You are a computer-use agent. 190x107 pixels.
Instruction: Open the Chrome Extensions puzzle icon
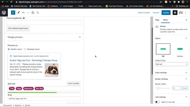tap(179, 2)
